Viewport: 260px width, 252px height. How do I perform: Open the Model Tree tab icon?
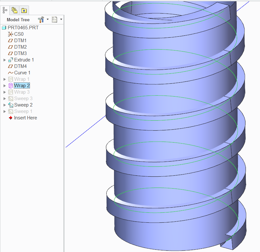pyautogui.click(x=5, y=10)
